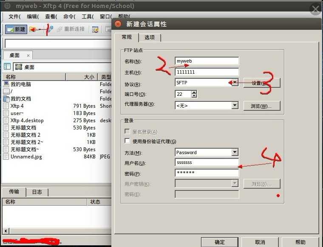Click the 设置 button beside protocol

(x=262, y=83)
